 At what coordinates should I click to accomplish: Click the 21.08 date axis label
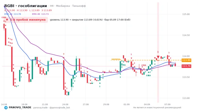(45, 105)
